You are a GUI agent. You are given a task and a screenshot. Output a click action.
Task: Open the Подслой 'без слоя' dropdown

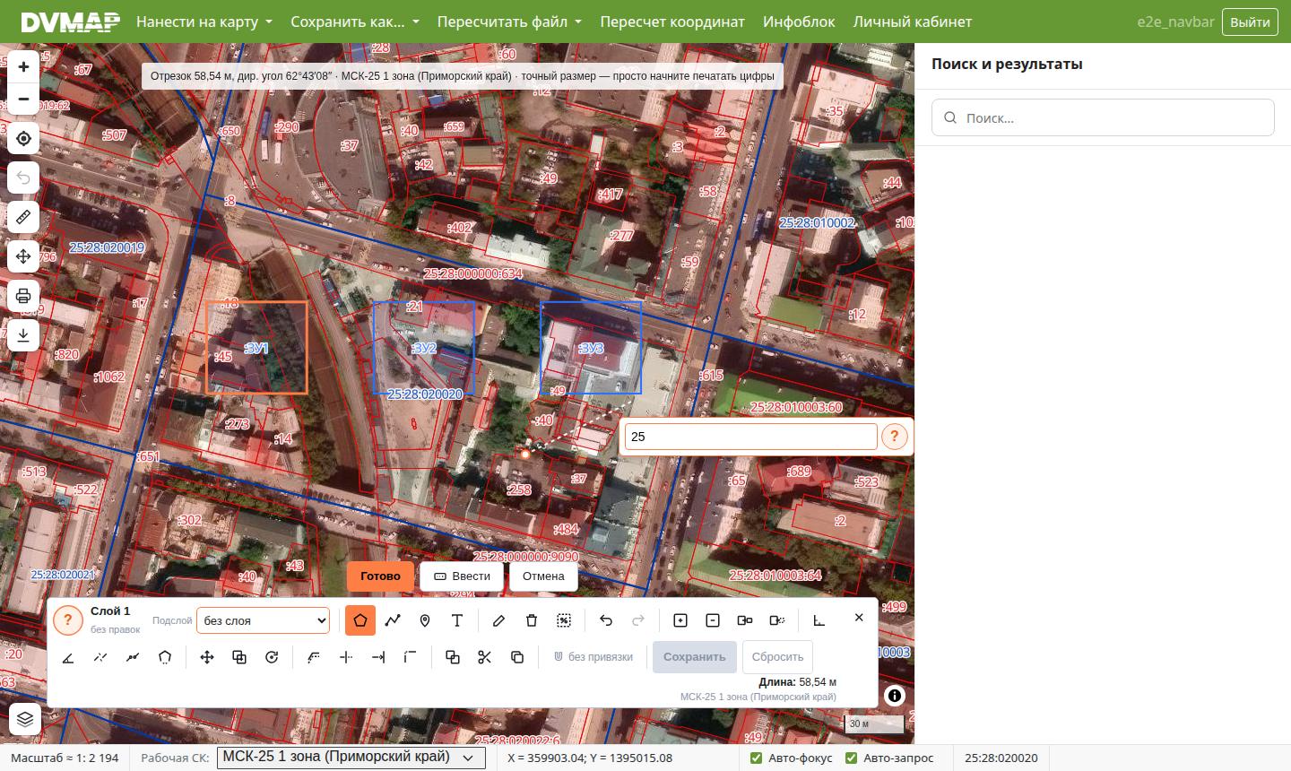tap(263, 620)
